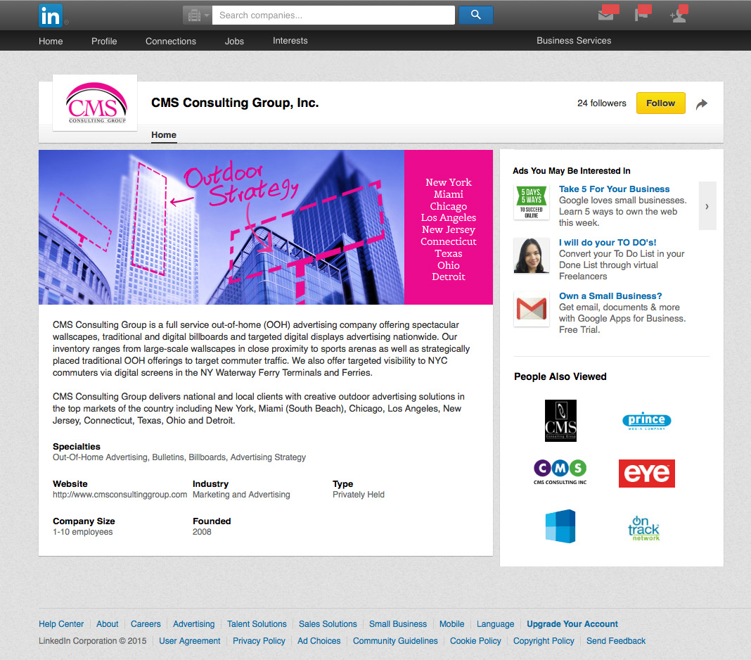Click the CMS Consulting Group logo
This screenshot has width=751, height=660.
[x=95, y=103]
